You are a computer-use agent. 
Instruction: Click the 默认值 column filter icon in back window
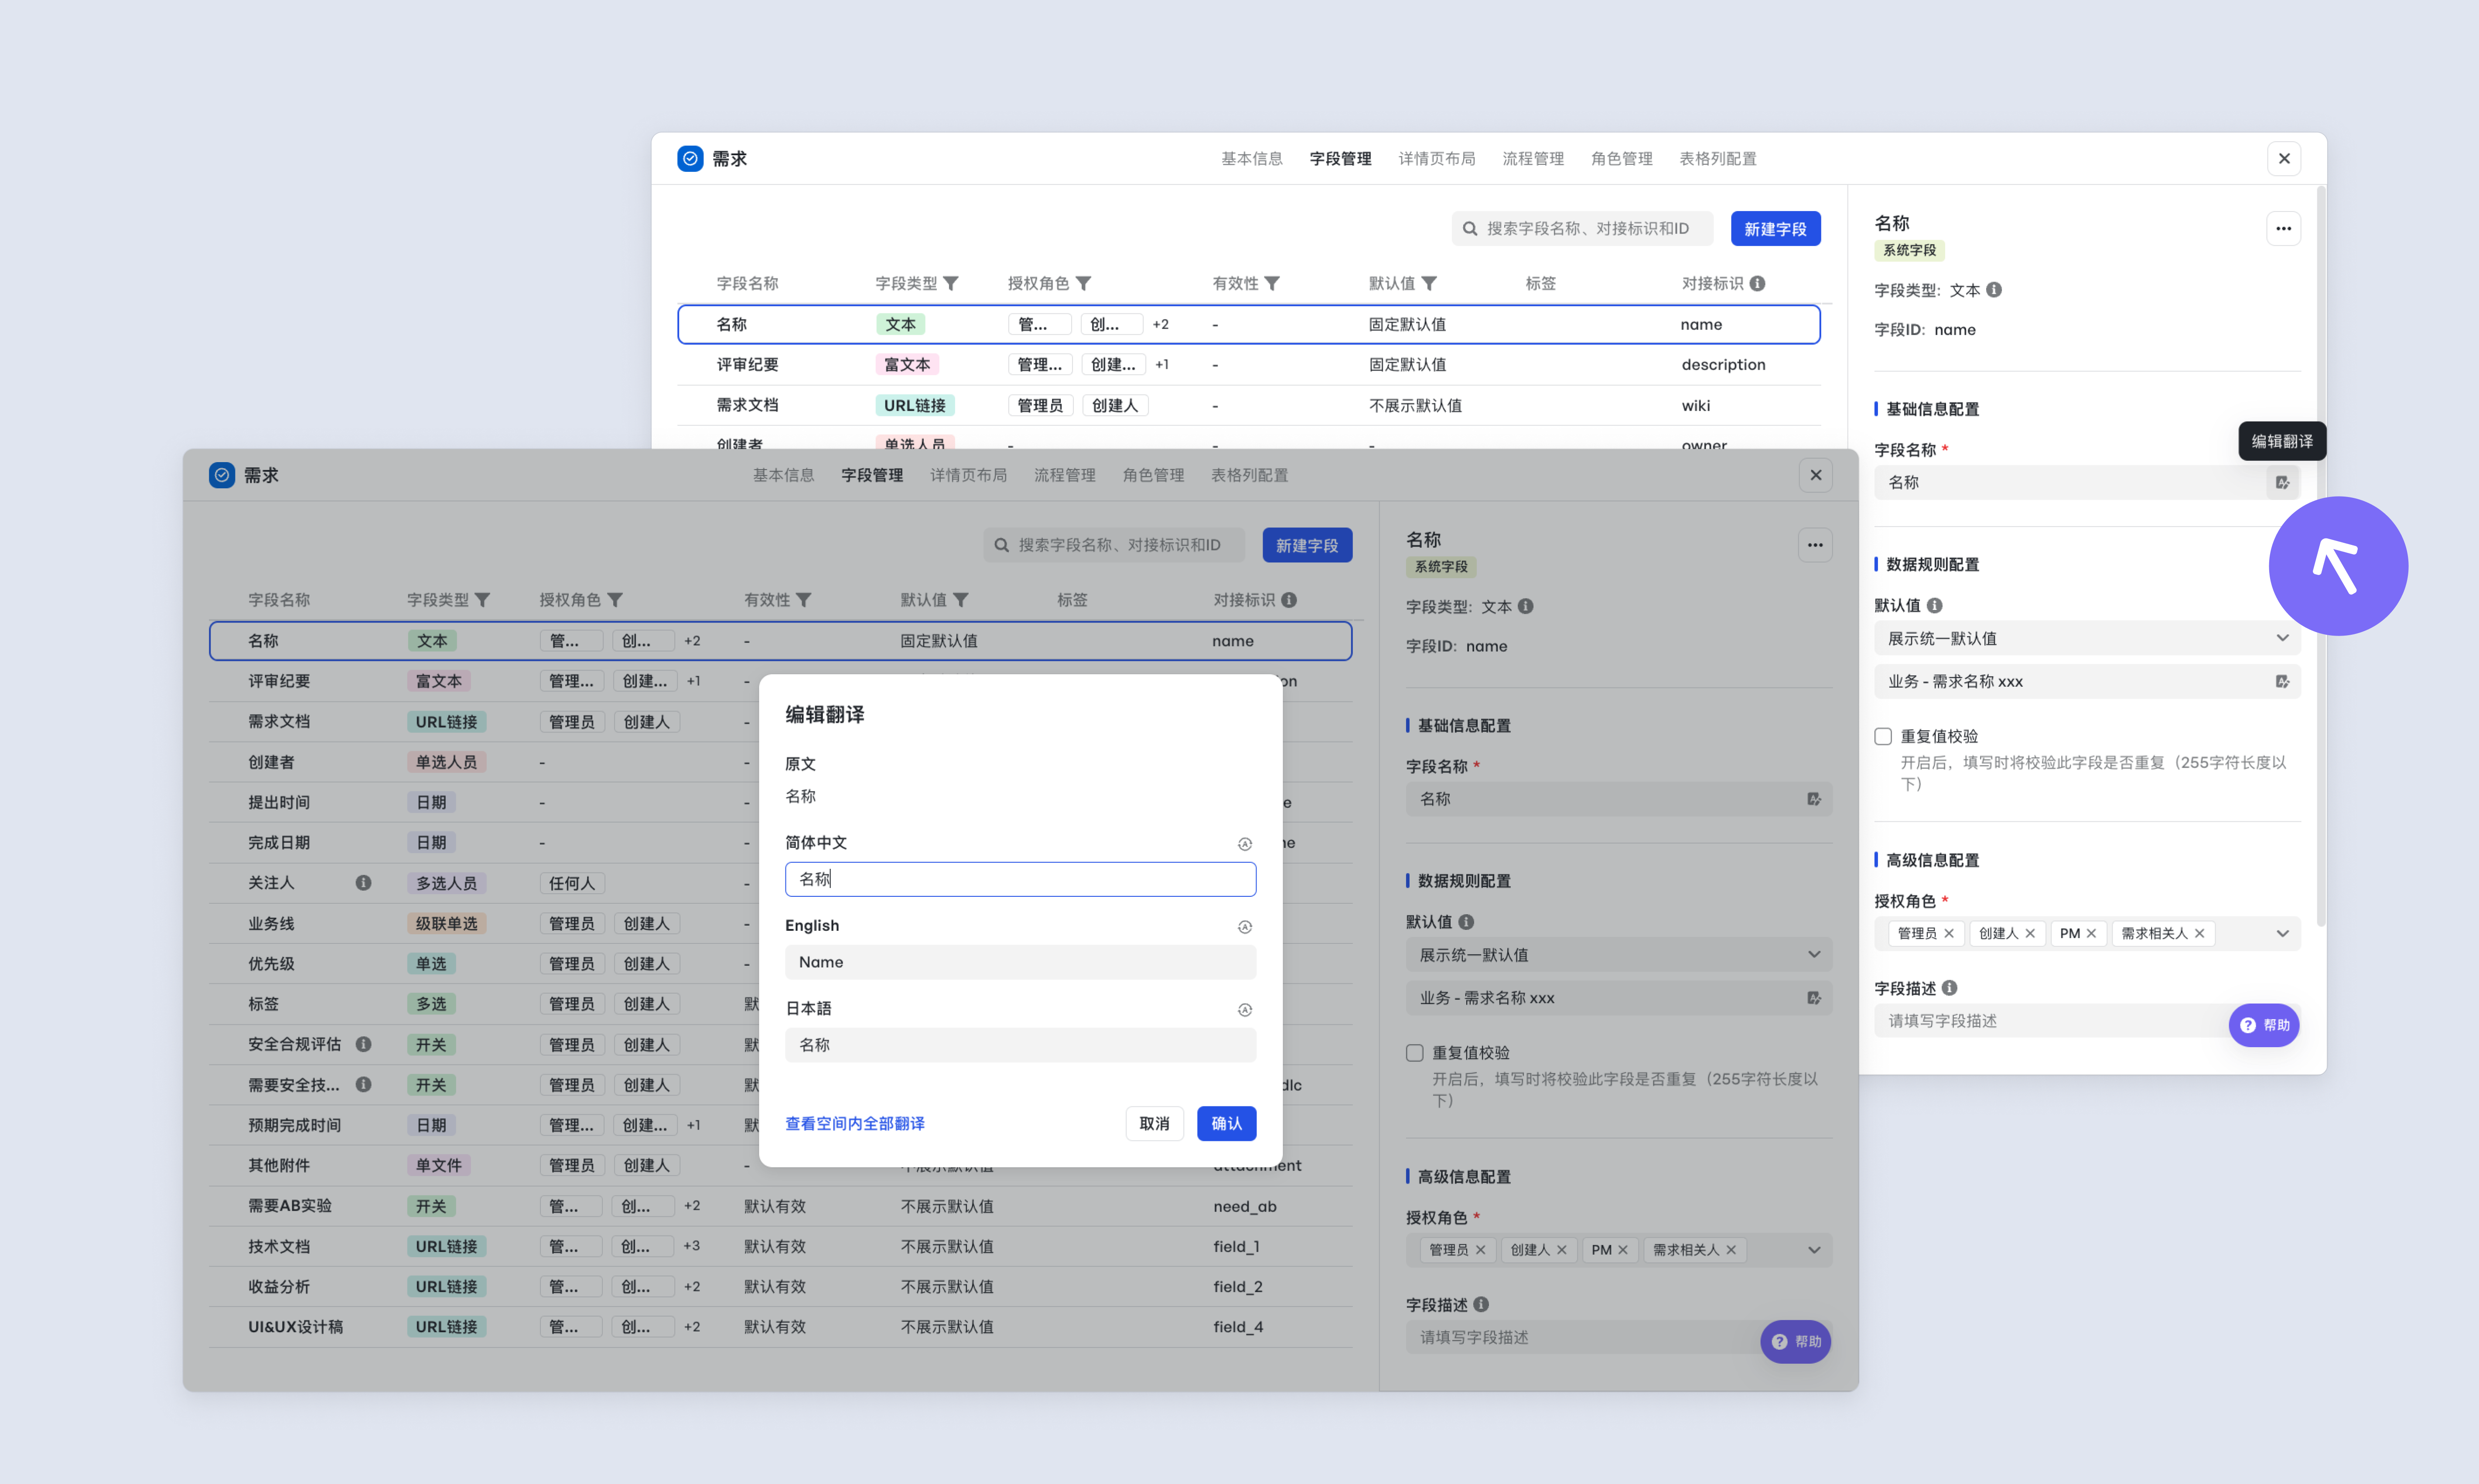pyautogui.click(x=1430, y=284)
